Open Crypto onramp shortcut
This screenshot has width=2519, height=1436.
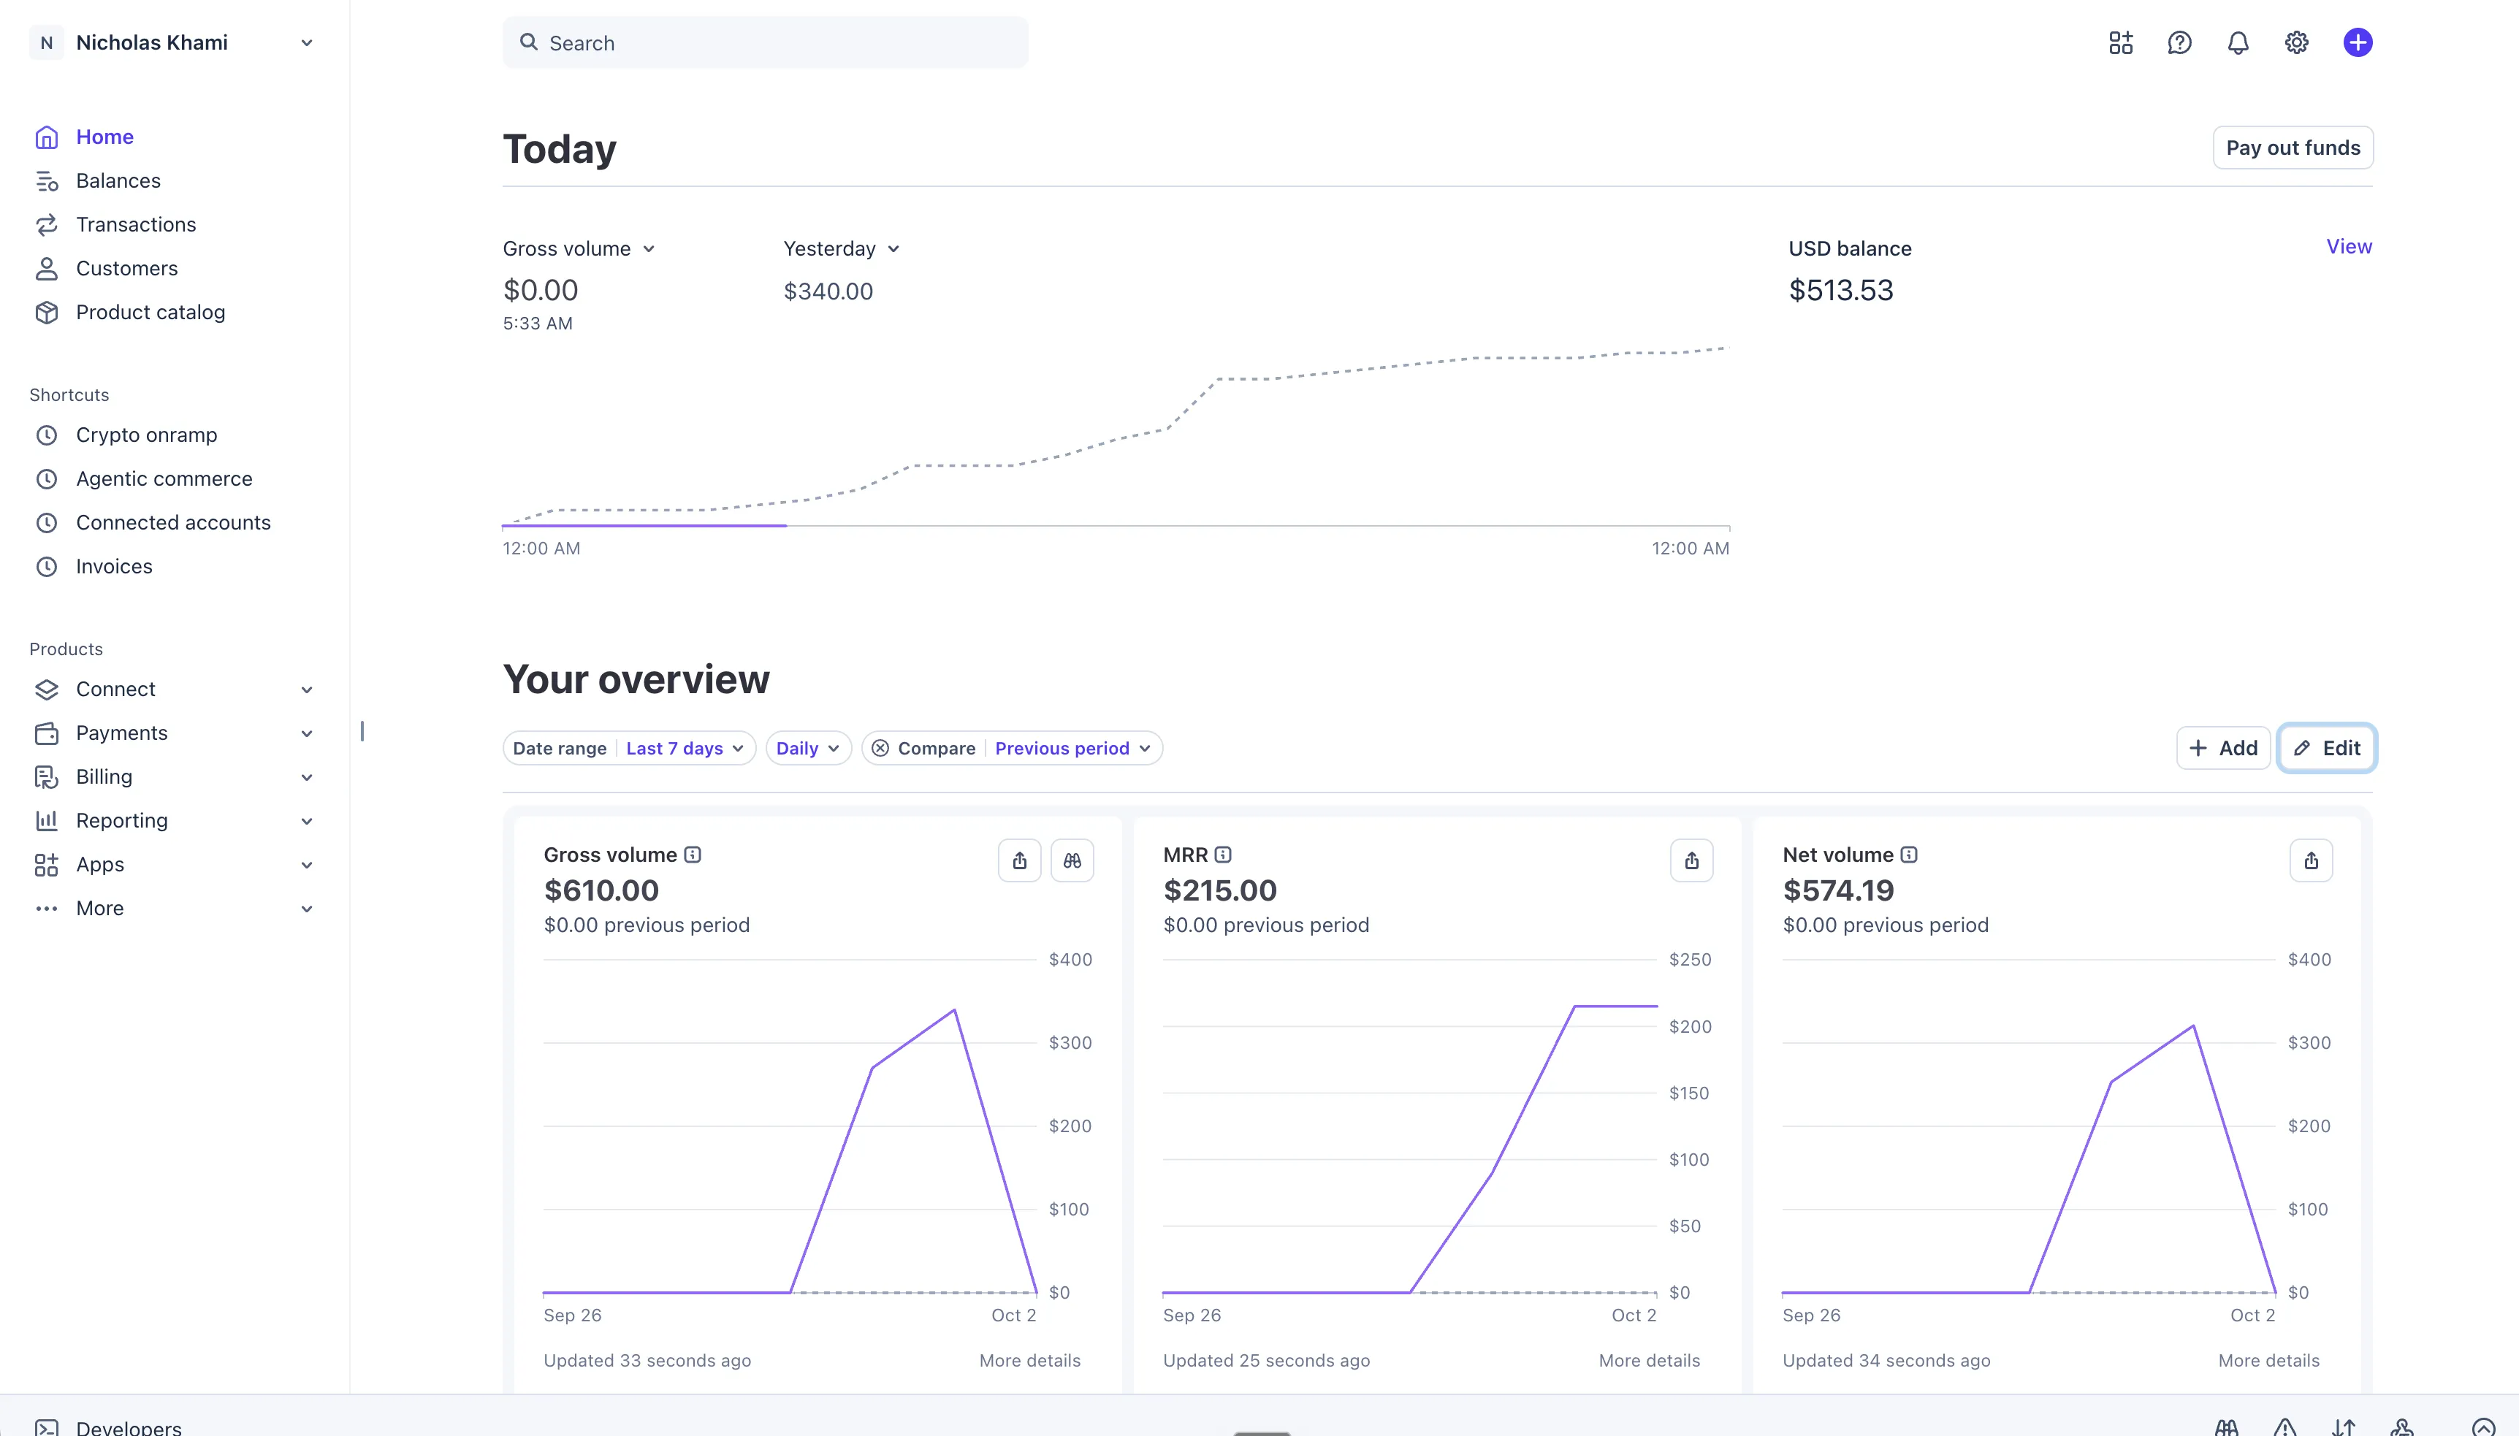click(147, 435)
